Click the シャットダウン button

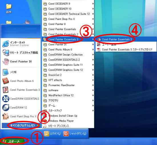coord(75,134)
